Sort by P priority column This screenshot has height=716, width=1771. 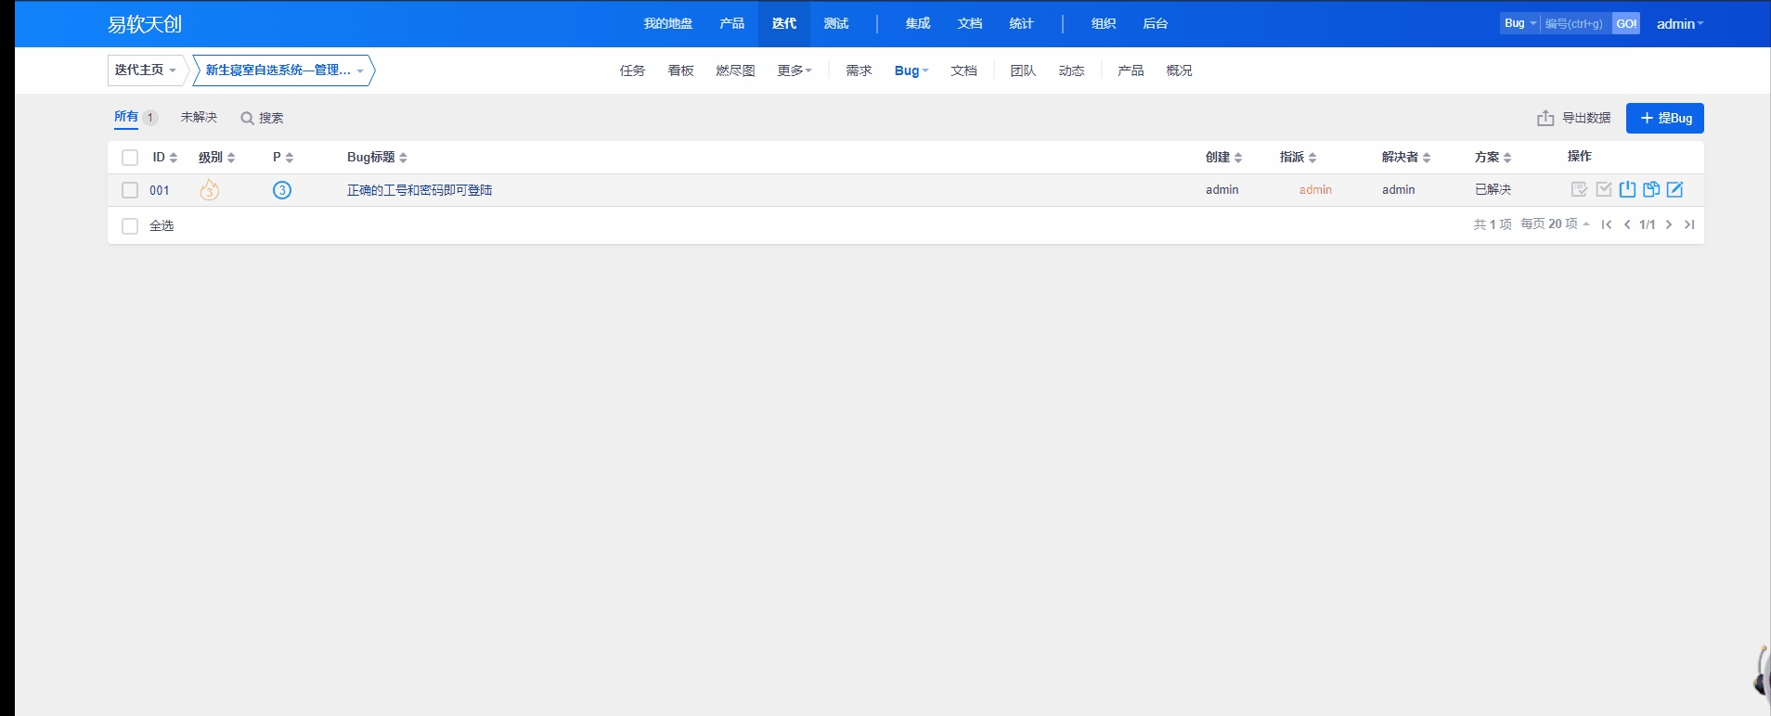point(290,158)
